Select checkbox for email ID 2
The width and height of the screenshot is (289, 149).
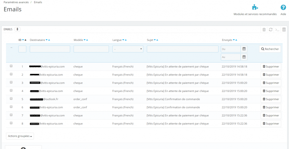(11, 74)
